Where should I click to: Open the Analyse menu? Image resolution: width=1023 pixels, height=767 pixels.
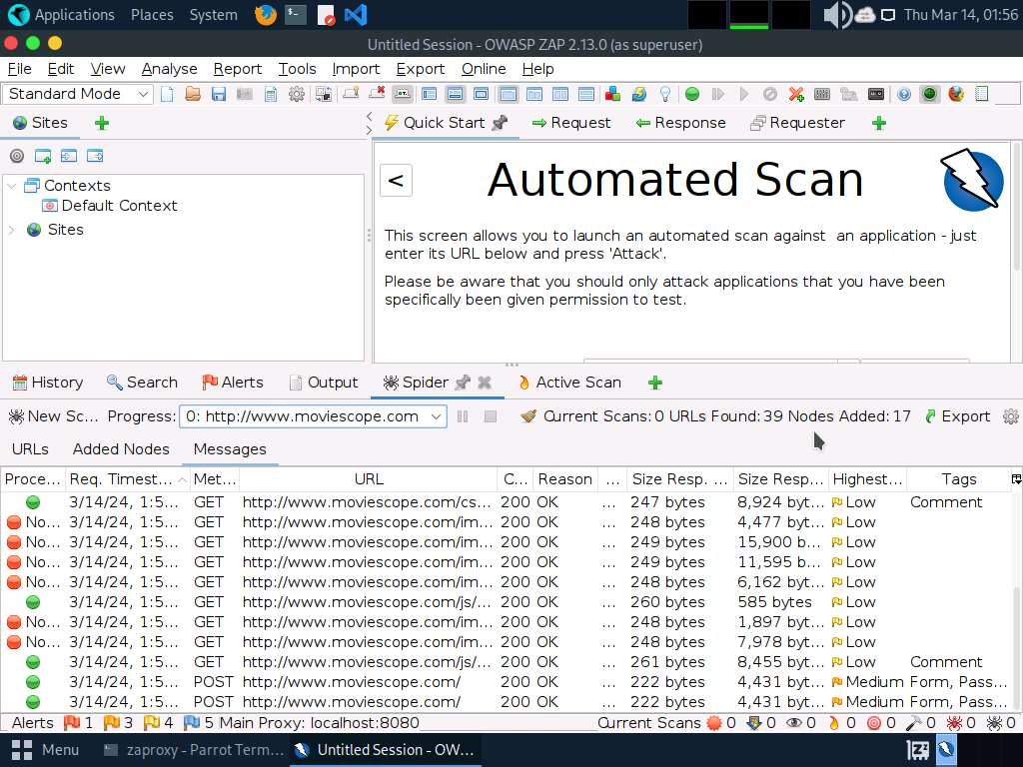[x=169, y=69]
